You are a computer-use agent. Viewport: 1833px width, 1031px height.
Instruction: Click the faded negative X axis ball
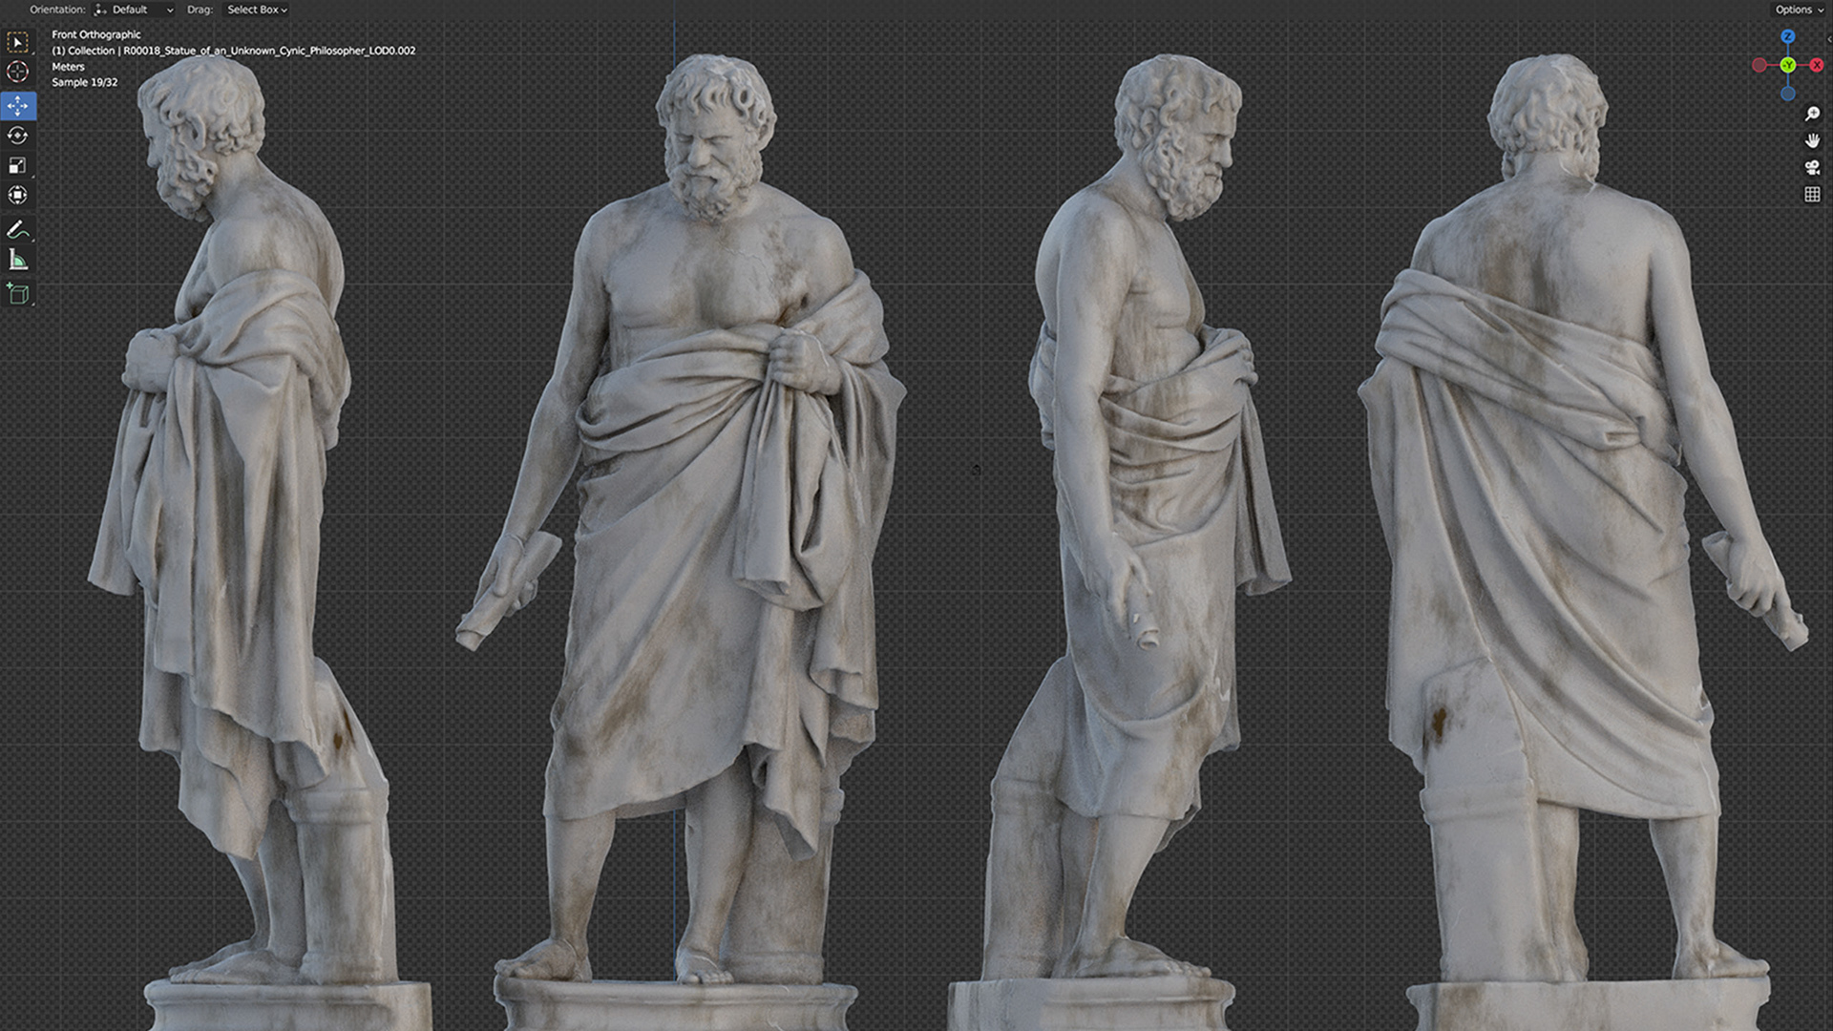coord(1759,65)
